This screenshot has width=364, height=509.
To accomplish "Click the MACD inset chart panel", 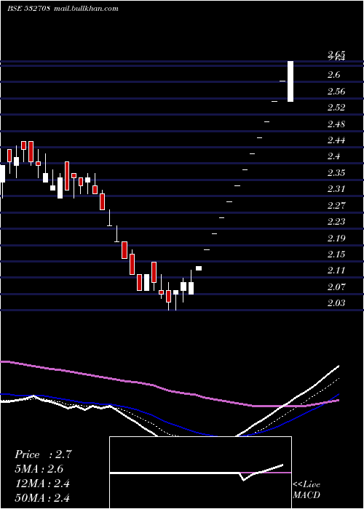I will pyautogui.click(x=200, y=473).
